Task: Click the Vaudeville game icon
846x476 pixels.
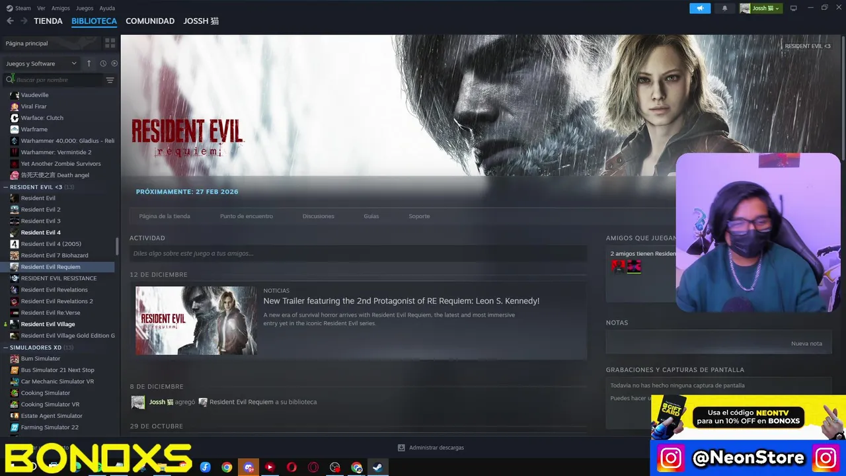Action: pos(15,95)
